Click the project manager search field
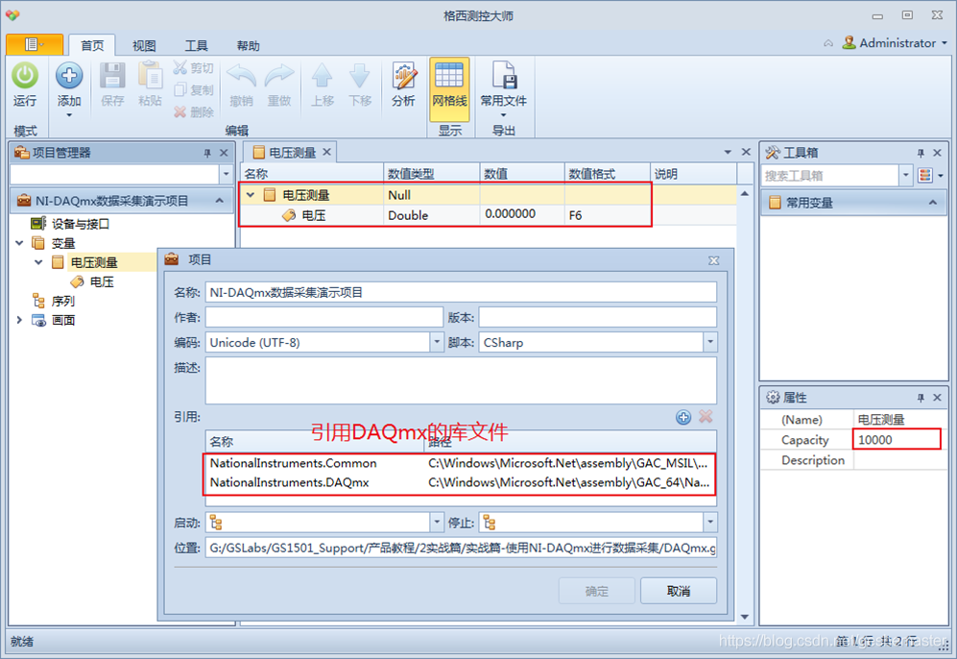 115,175
